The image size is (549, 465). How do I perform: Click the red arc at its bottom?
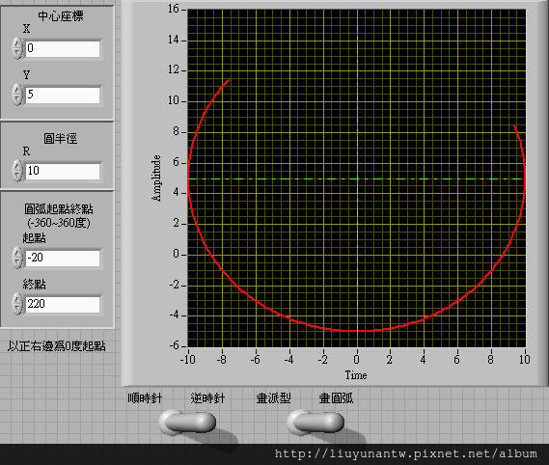point(356,331)
